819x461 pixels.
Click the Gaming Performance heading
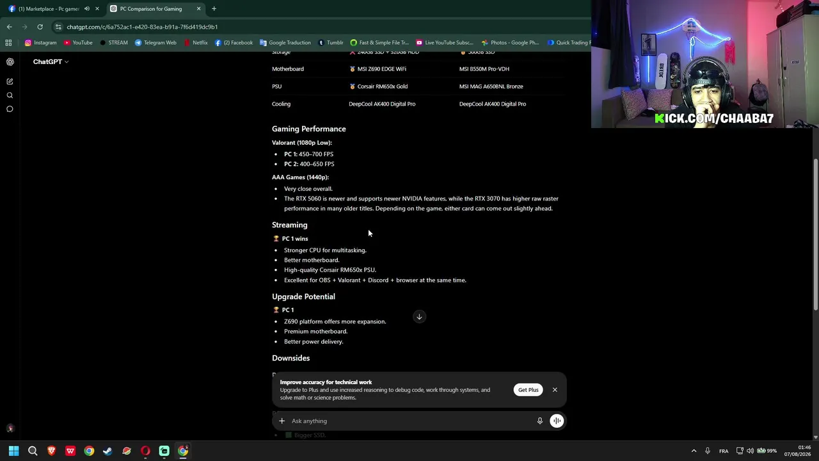[309, 129]
